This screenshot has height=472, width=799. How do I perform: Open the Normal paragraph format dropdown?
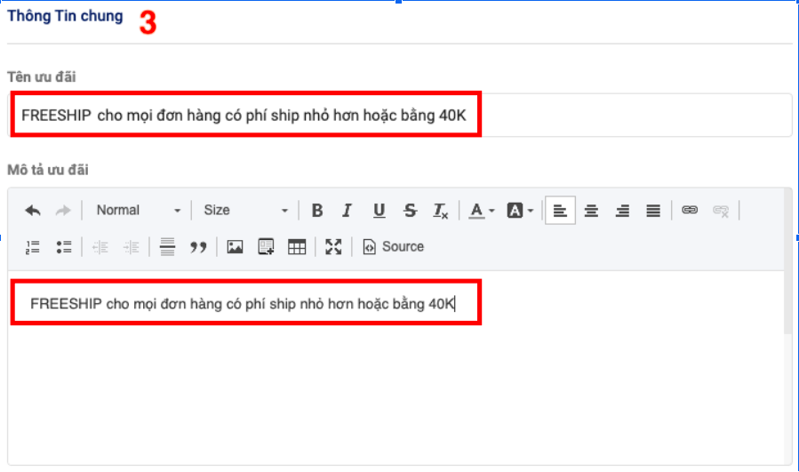click(x=138, y=210)
